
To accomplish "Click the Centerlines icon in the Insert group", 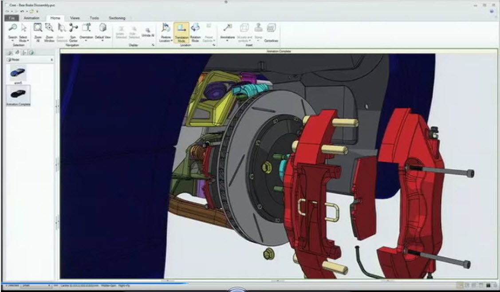I will pyautogui.click(x=272, y=28).
